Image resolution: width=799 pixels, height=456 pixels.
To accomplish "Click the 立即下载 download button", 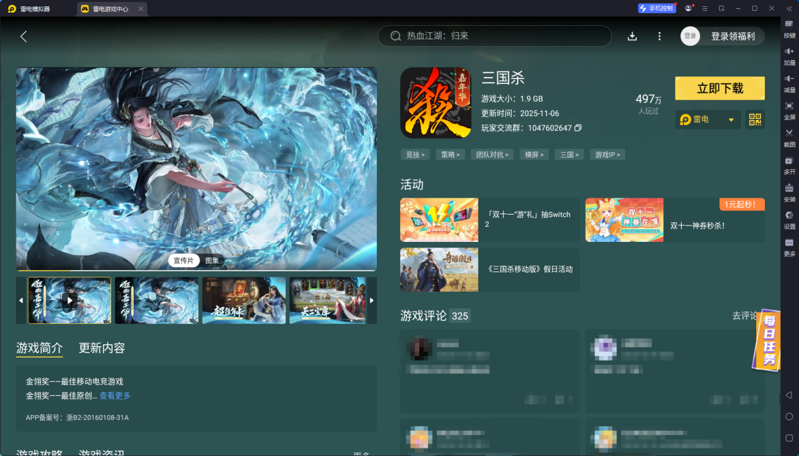I will tap(719, 88).
